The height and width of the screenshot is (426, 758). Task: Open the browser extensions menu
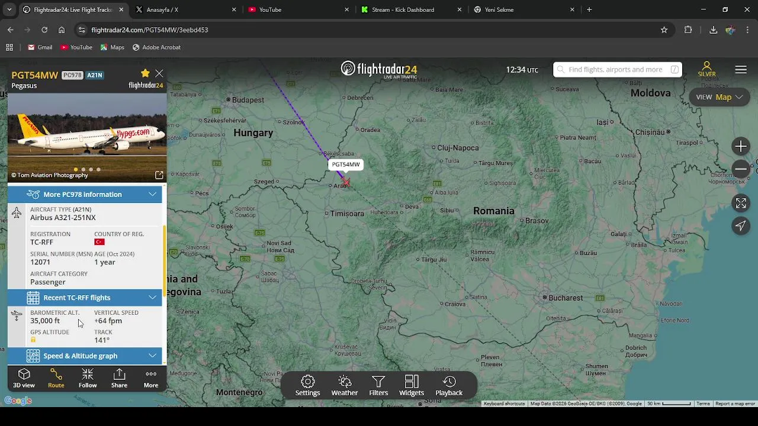(688, 30)
